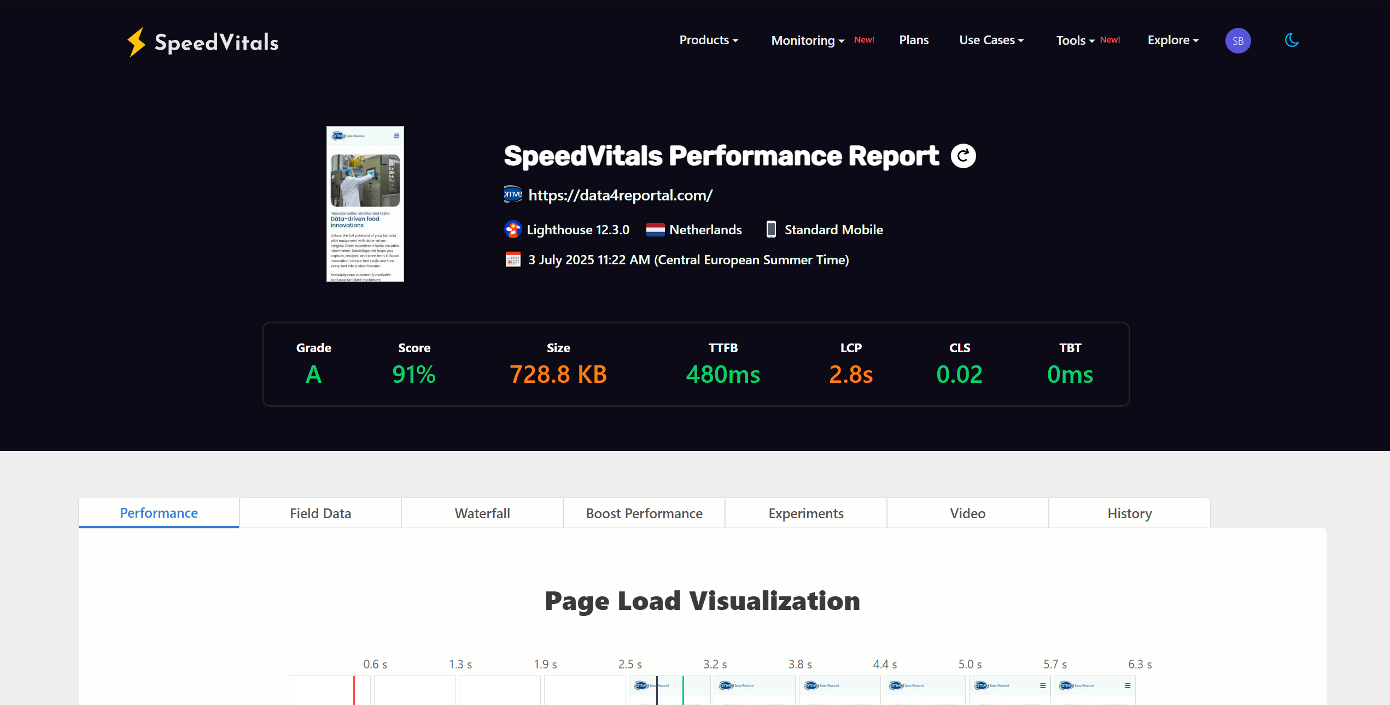1390x705 pixels.
Task: Expand the Products dropdown menu
Action: pos(709,40)
